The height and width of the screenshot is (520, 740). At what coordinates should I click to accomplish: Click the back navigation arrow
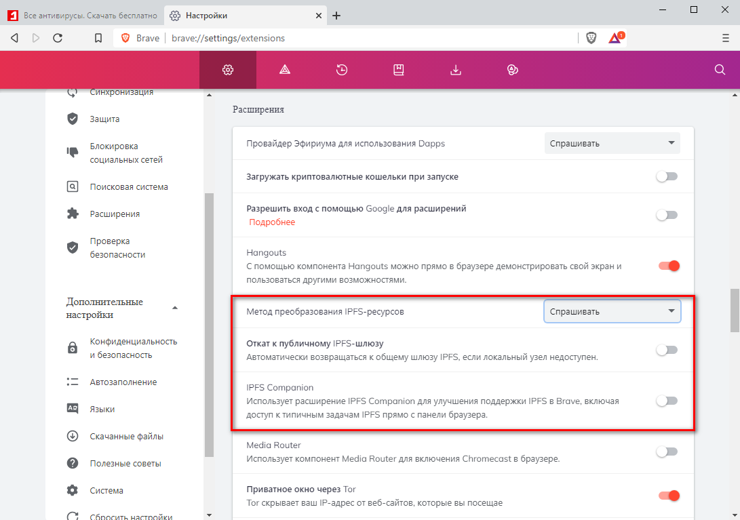15,38
